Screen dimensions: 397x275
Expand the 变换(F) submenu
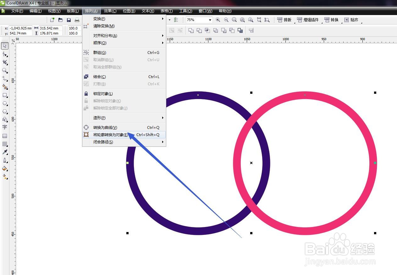tap(124, 19)
